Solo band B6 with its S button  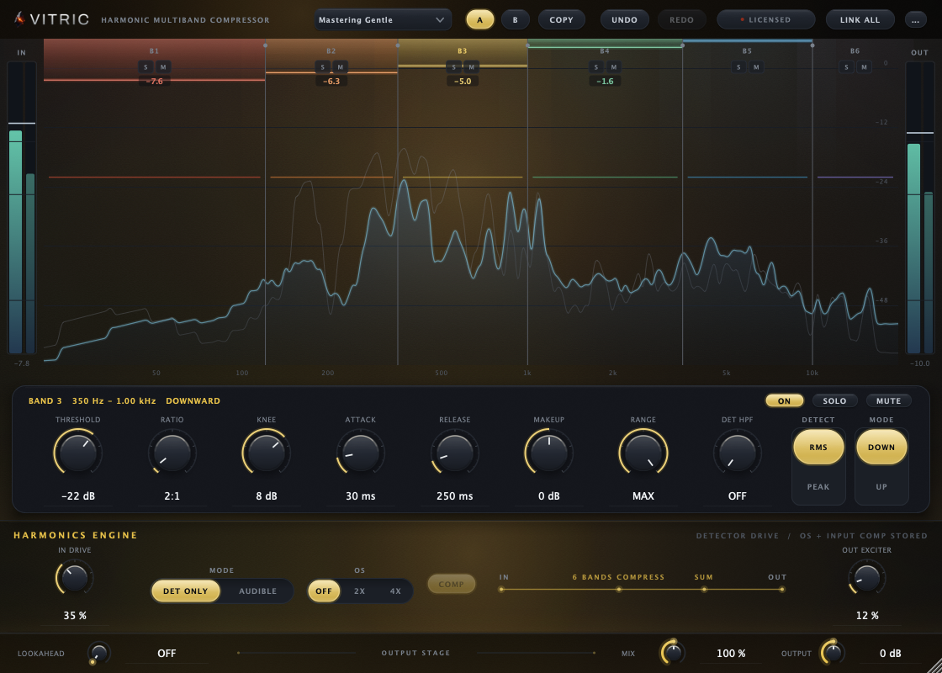coord(846,66)
